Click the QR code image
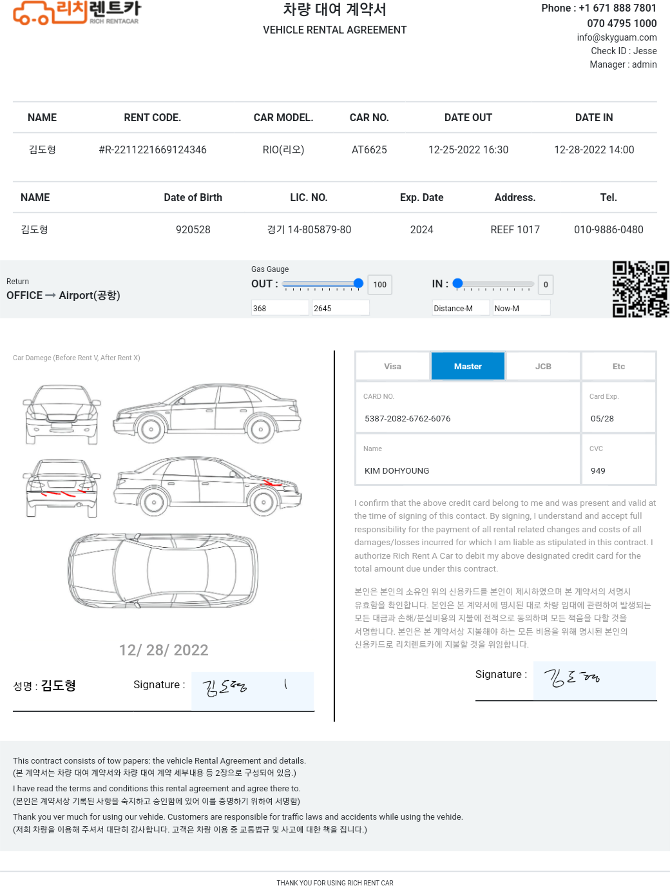The height and width of the screenshot is (888, 670). point(640,289)
